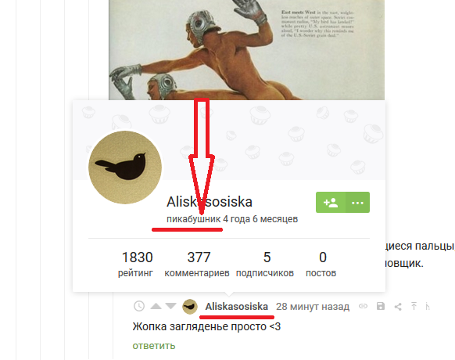This screenshot has height=360, width=455.
Task: Click ответить to reply to comment
Action: (154, 346)
